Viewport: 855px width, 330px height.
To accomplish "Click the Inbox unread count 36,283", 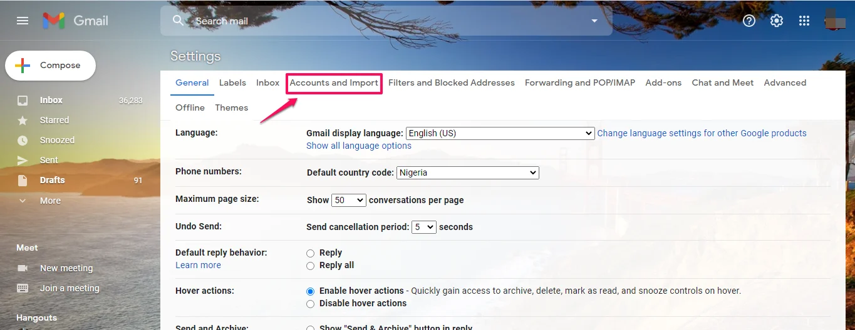I will 131,101.
